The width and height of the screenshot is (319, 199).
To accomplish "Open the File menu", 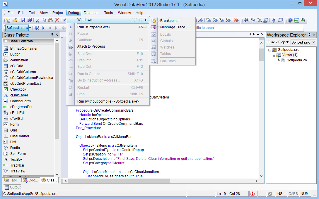I will (10, 13).
